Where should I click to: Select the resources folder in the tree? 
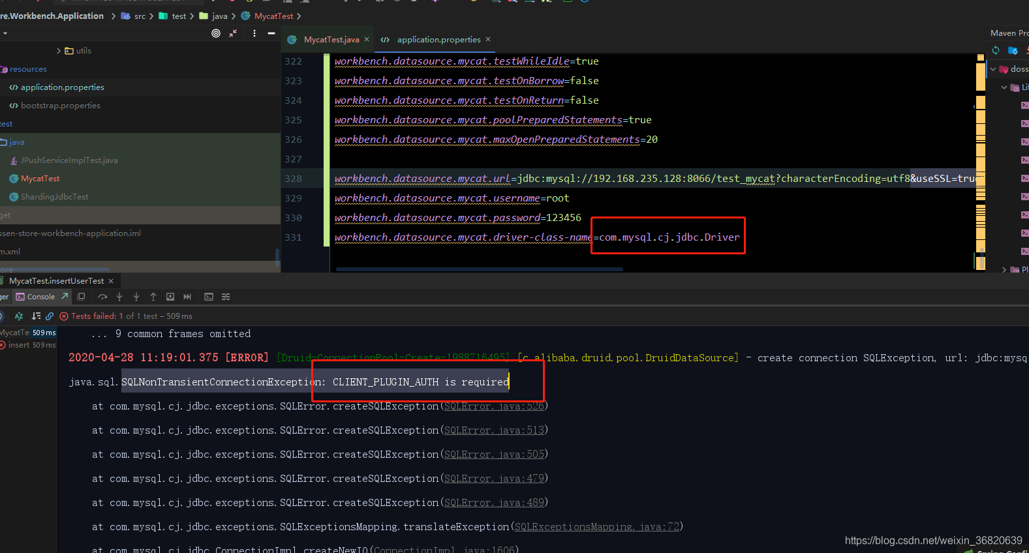coord(28,69)
